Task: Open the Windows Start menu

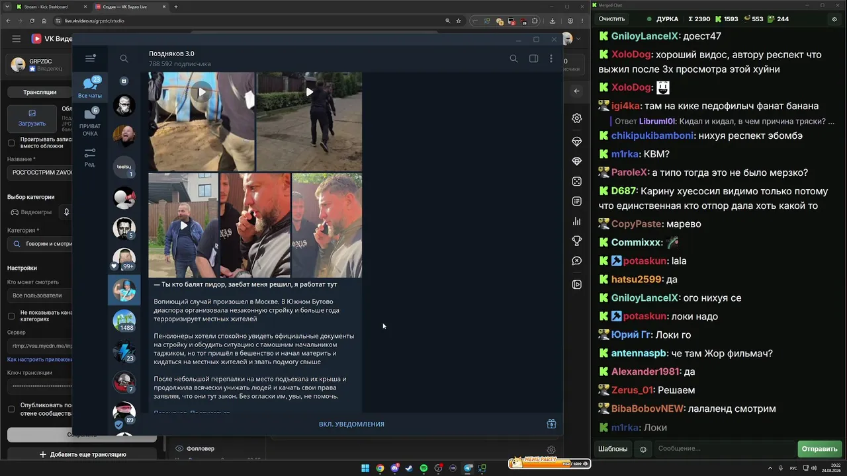Action: [x=365, y=469]
